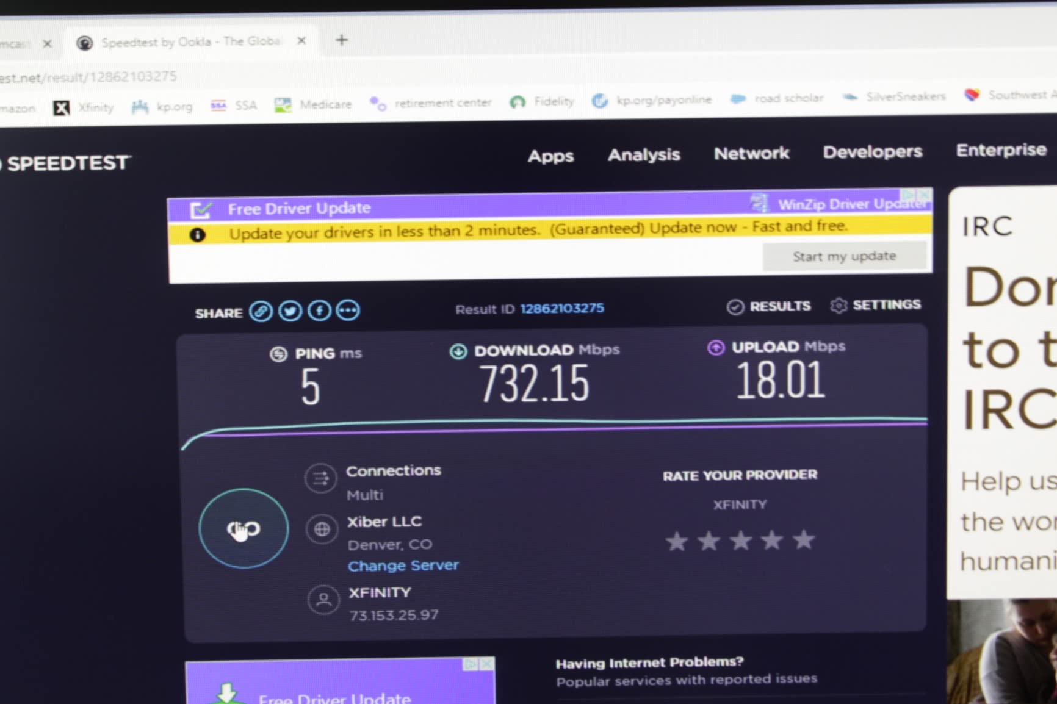Screen dimensions: 1057x704
Task: Click the download arrow icon
Action: tap(458, 351)
